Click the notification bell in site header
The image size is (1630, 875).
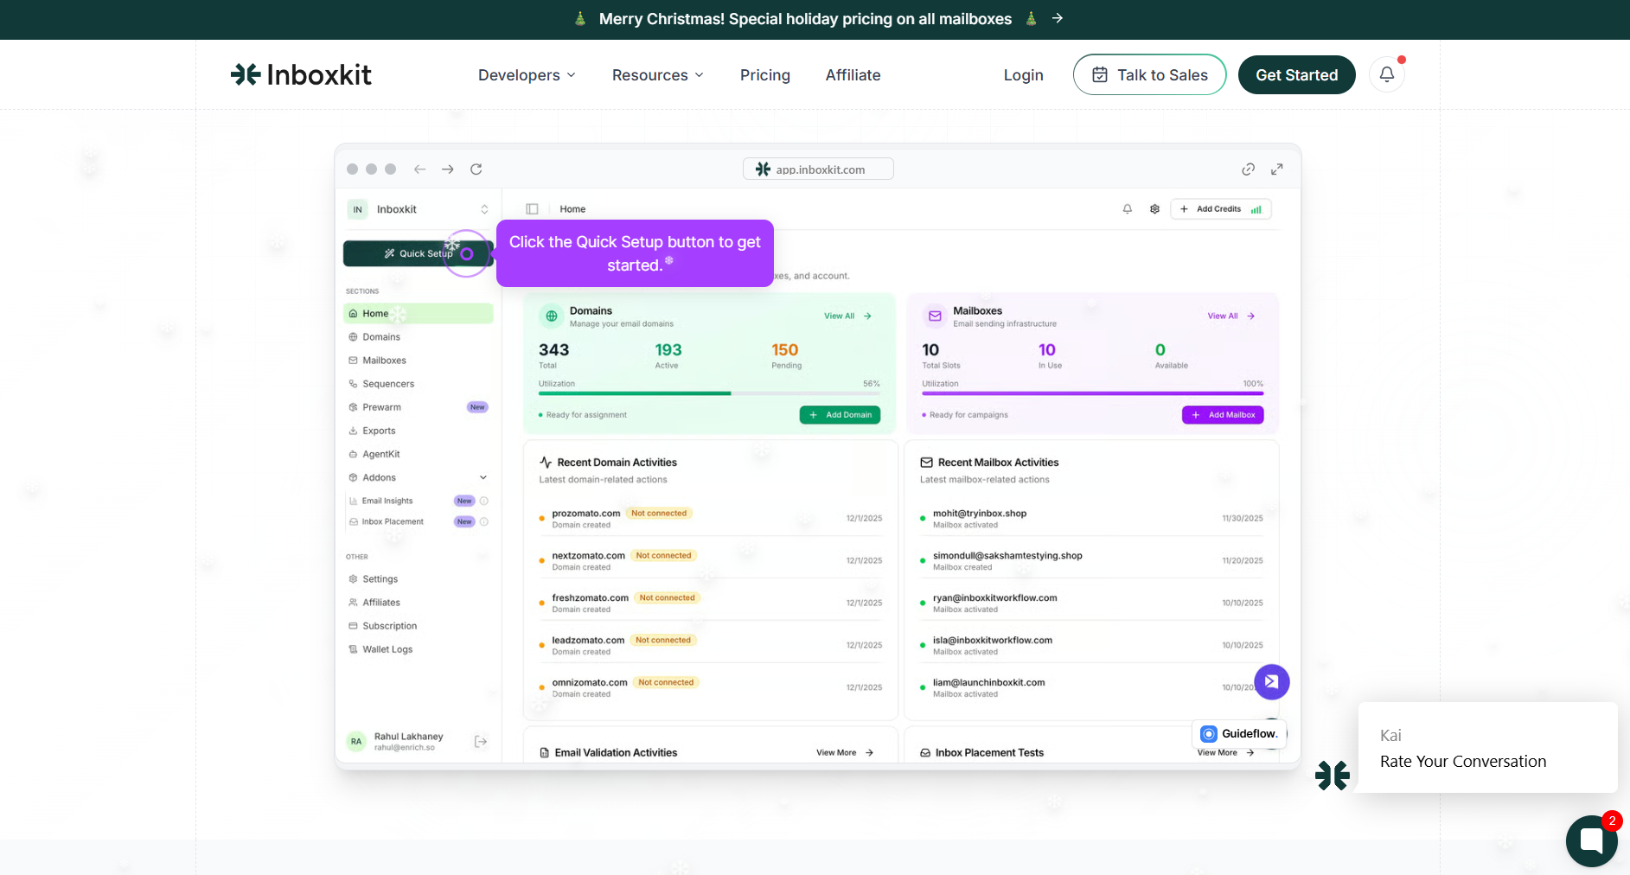1386,74
